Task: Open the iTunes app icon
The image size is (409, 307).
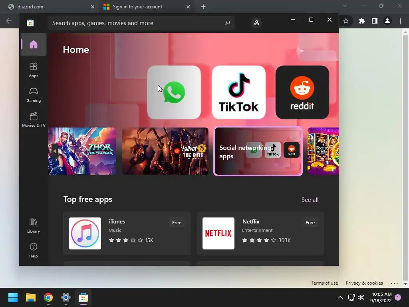Action: click(85, 233)
